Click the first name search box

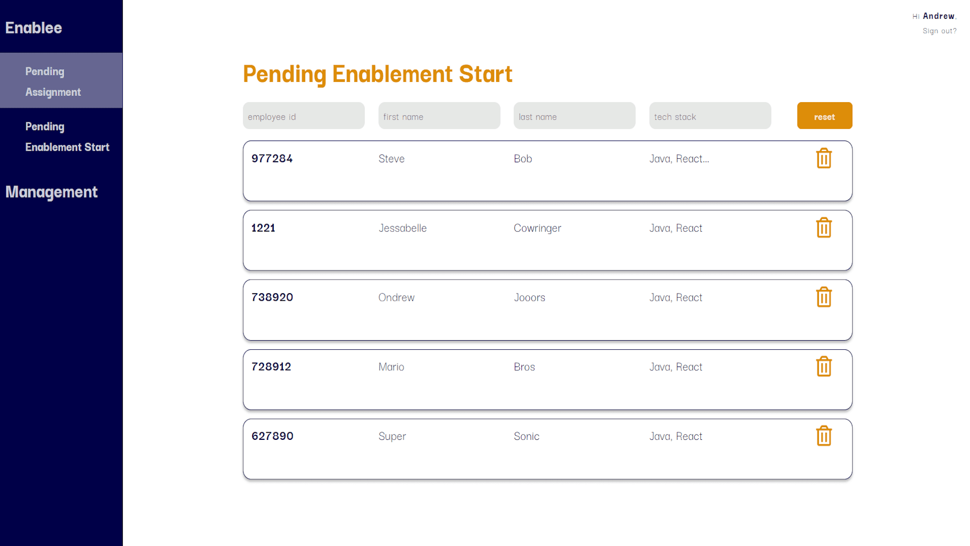[439, 116]
